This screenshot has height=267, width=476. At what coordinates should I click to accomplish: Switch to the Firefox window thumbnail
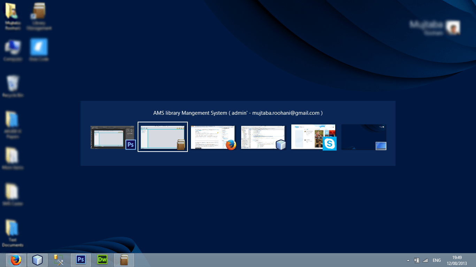tap(213, 137)
